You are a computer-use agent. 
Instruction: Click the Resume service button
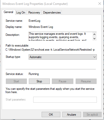click(86, 81)
